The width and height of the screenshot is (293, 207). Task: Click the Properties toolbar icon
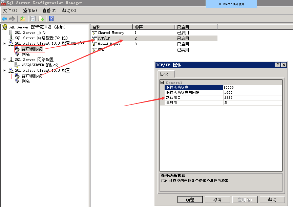[33, 19]
